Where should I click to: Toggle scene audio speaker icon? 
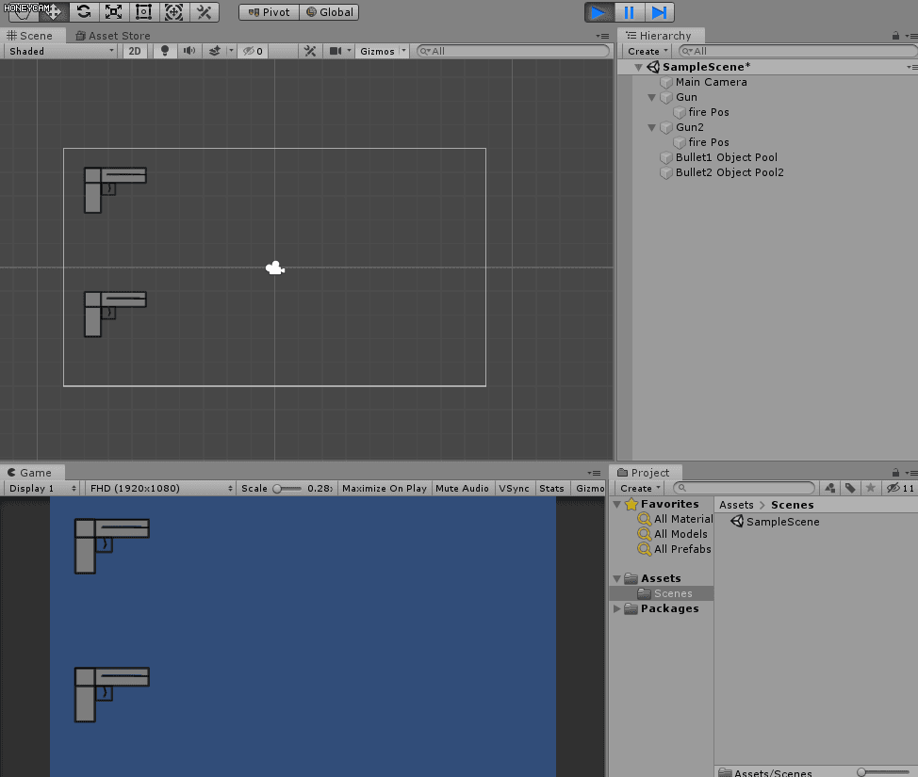coord(189,51)
